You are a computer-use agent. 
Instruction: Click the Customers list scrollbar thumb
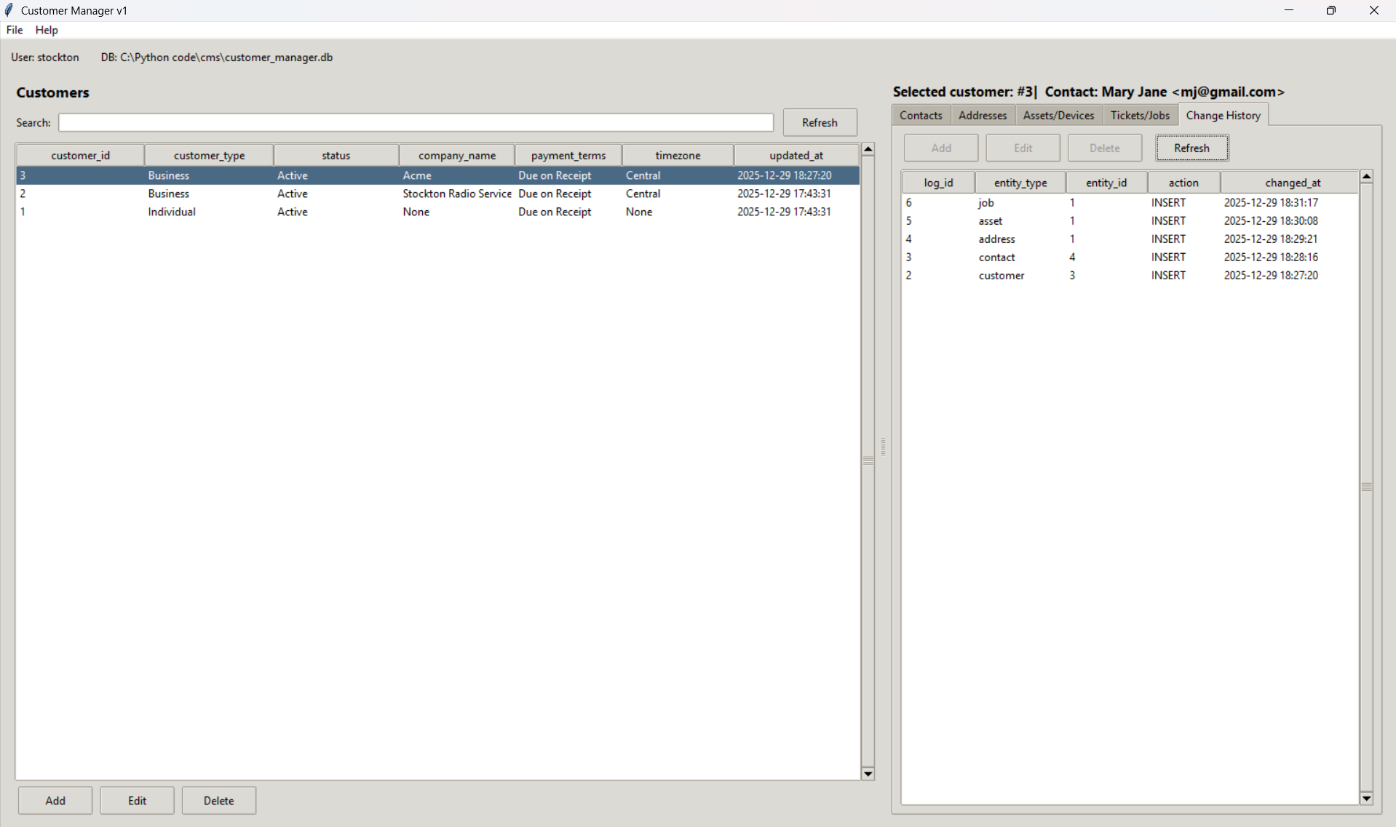point(868,461)
